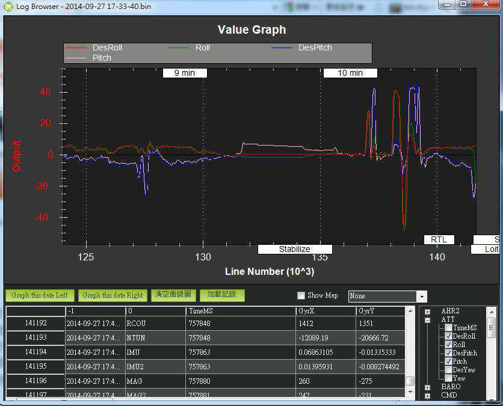Click the 加載記錄 load log button
This screenshot has height=406, width=503.
222,295
